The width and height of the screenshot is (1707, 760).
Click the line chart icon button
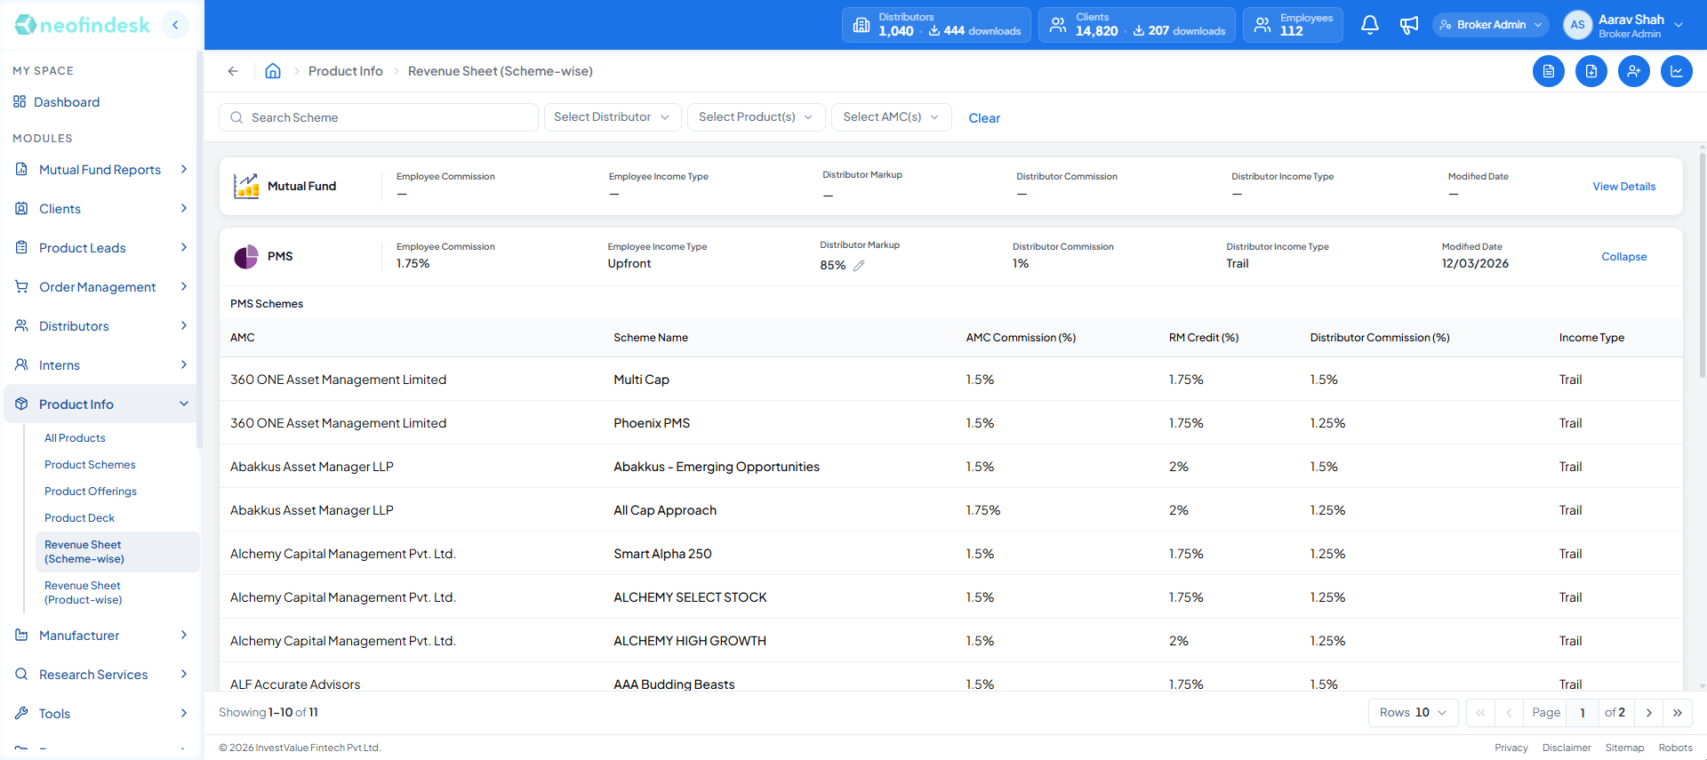(x=1677, y=71)
